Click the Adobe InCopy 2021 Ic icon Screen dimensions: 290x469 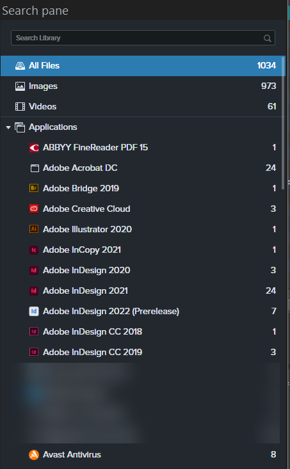click(34, 250)
